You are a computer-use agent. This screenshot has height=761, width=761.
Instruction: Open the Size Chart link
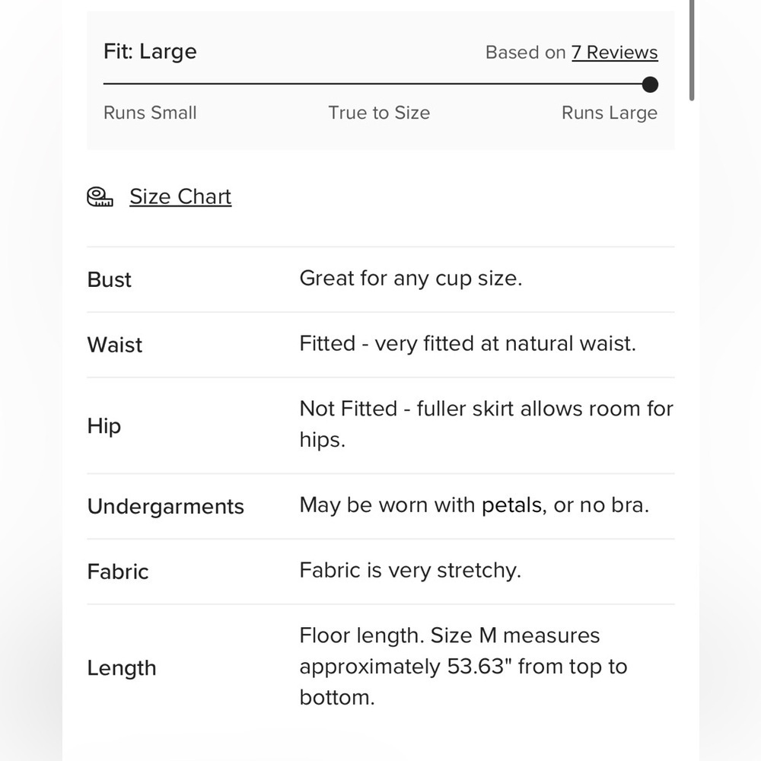coord(180,196)
